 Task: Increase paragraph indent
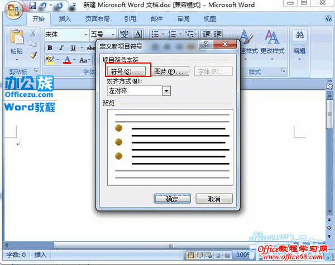218,34
